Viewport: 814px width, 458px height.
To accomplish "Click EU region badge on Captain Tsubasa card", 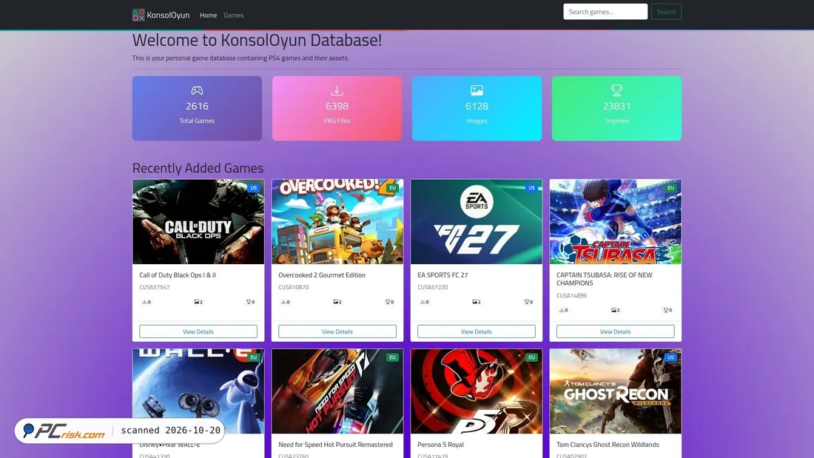I will click(670, 188).
